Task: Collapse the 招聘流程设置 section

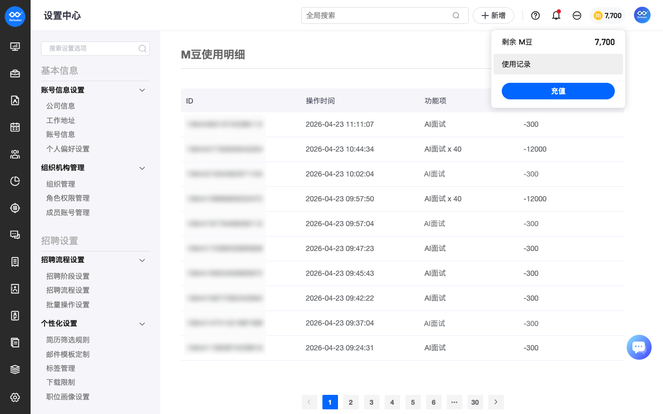Action: click(x=143, y=260)
